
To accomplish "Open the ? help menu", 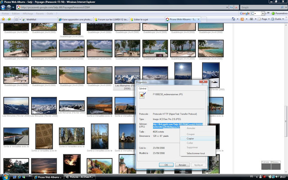I will tap(57, 14).
